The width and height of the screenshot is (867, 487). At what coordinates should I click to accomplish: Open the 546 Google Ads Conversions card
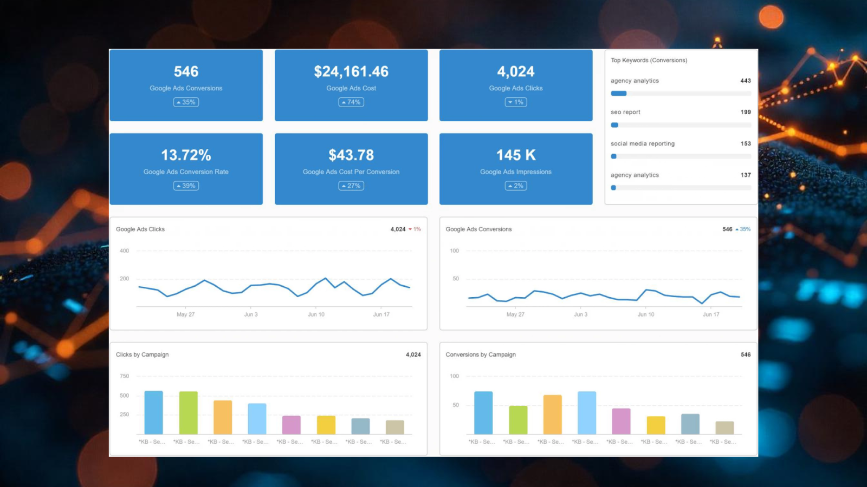186,85
